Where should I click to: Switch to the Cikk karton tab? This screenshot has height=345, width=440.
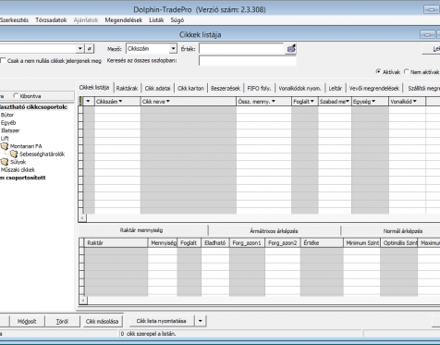[190, 88]
